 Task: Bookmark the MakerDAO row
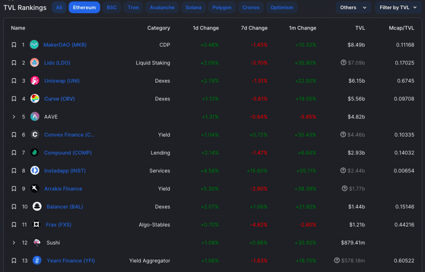click(x=14, y=45)
